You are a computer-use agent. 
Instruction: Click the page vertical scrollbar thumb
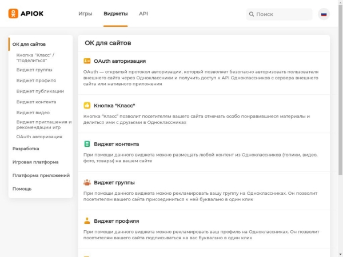point(340,90)
